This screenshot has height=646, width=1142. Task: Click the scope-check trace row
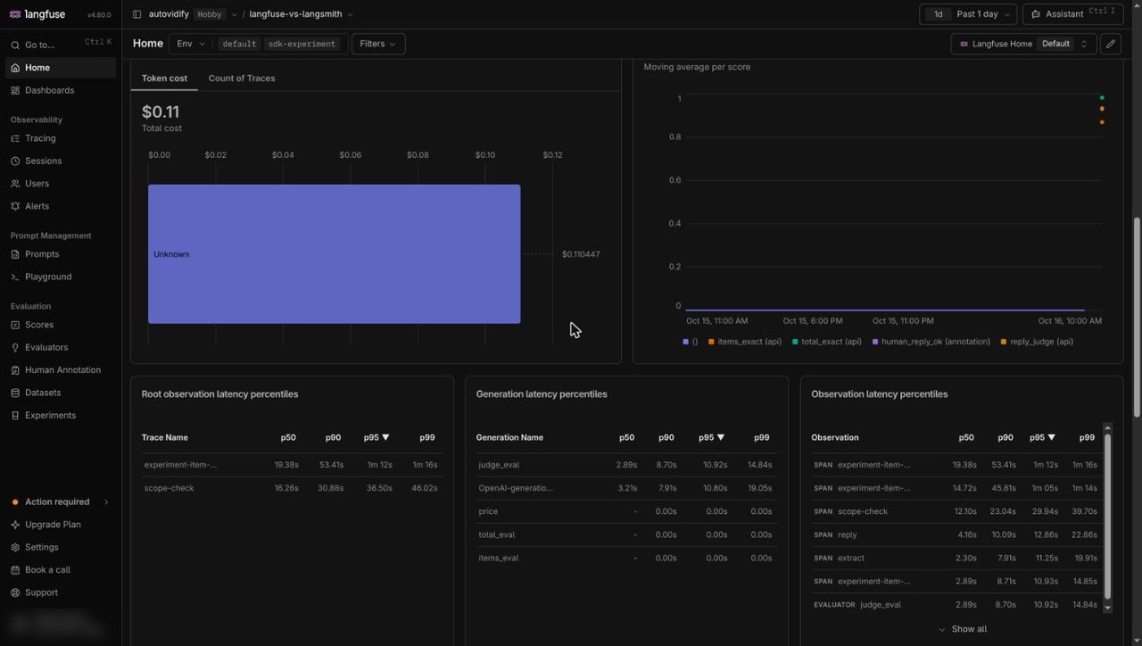pyautogui.click(x=292, y=488)
